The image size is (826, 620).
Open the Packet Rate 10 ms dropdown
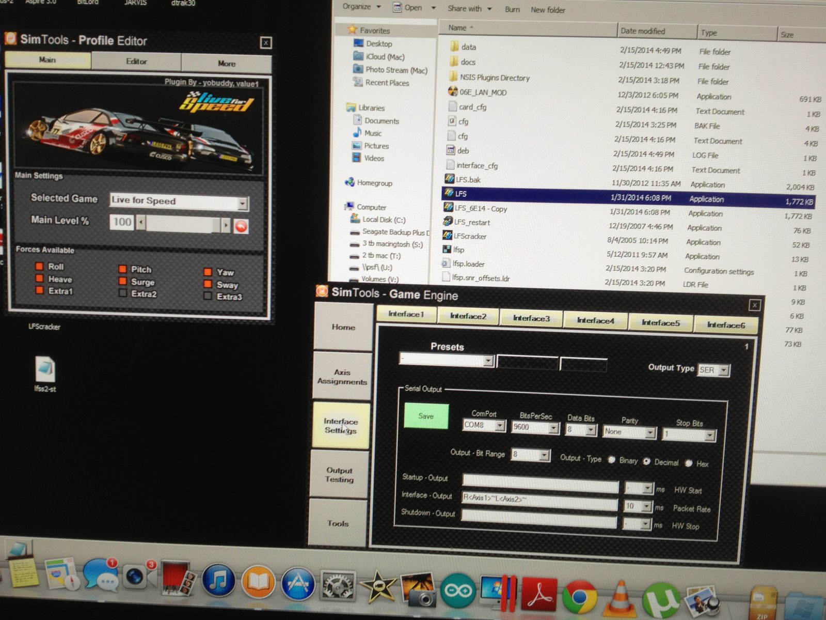(x=647, y=507)
